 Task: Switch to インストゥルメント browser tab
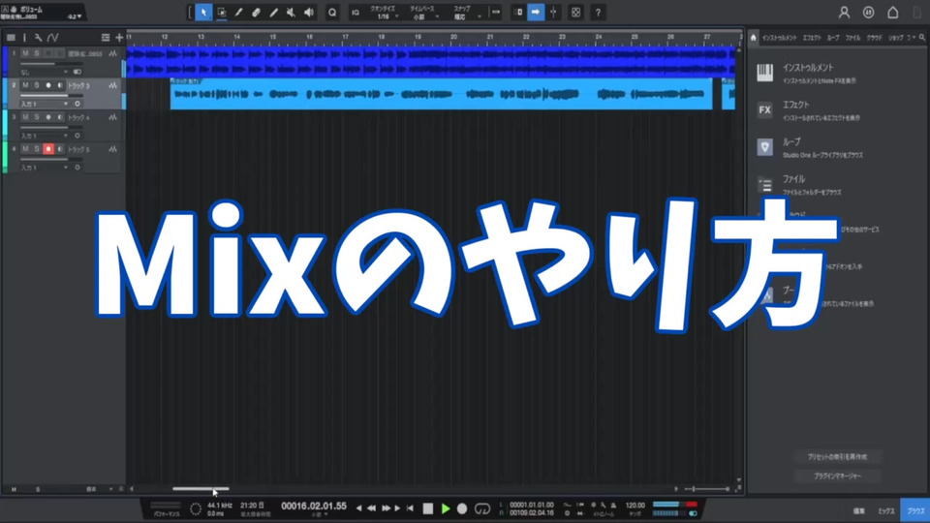click(779, 38)
